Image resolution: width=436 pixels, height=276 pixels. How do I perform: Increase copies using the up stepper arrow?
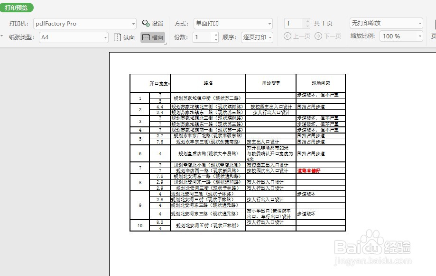click(x=217, y=35)
